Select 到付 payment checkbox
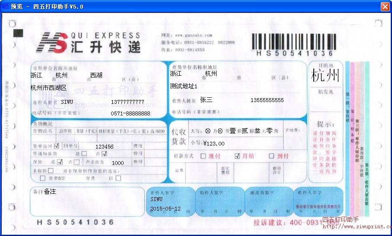392x236 pixels. tap(271, 156)
